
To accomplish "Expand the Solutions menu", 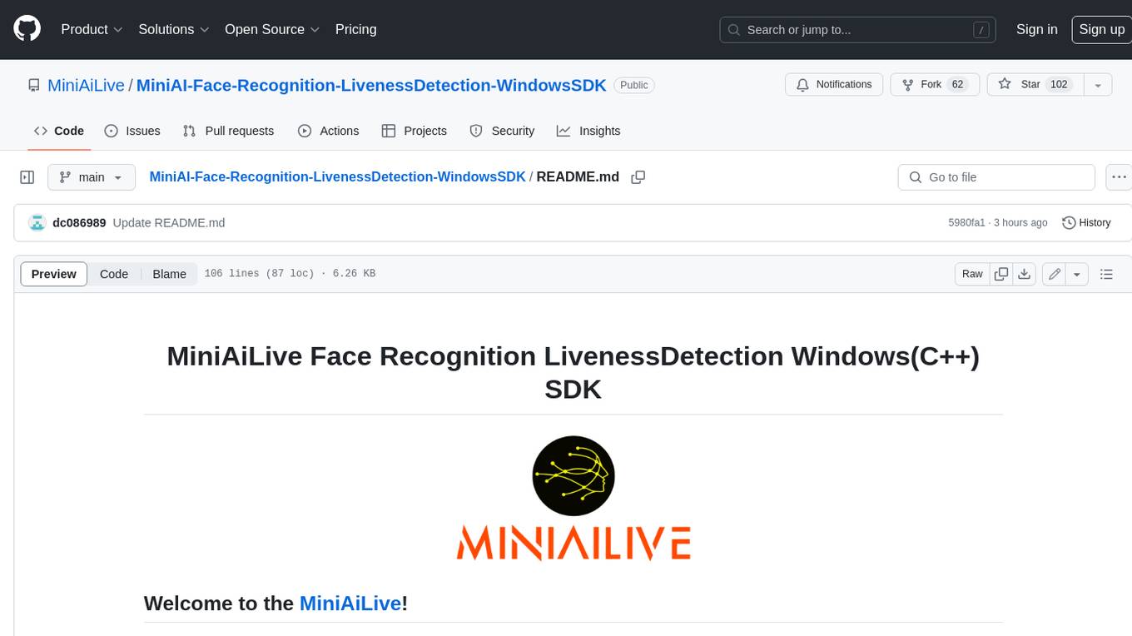I will point(174,29).
